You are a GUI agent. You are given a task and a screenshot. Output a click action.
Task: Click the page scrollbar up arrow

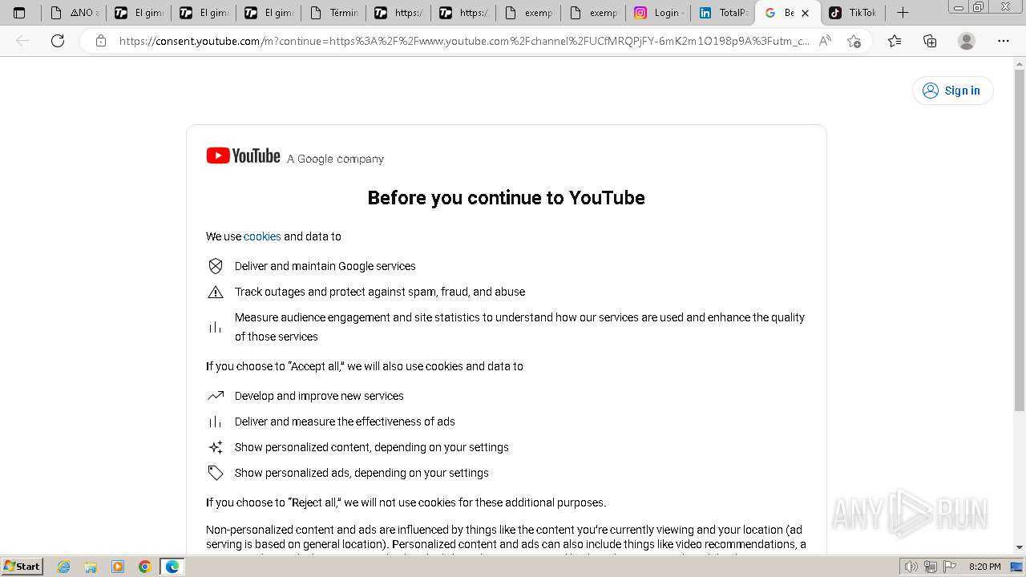1020,63
